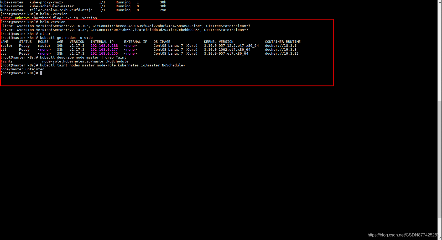442x240 pixels.
Task: Click the 'clear' command text
Action: coord(45,34)
